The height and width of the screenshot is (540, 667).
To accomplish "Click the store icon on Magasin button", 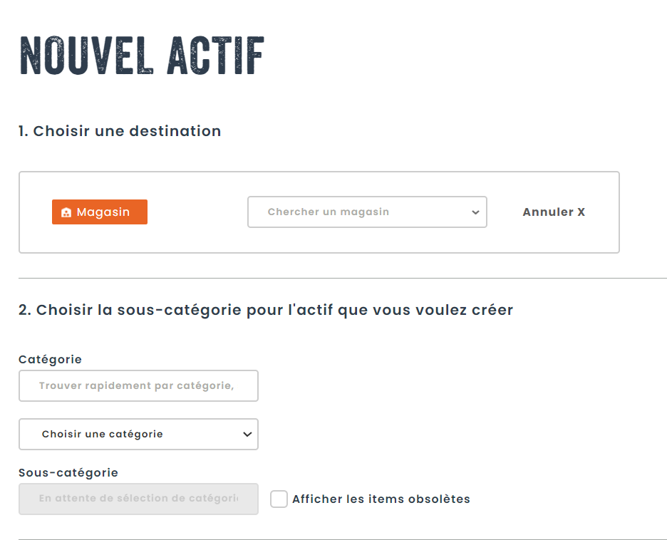I will coord(66,212).
